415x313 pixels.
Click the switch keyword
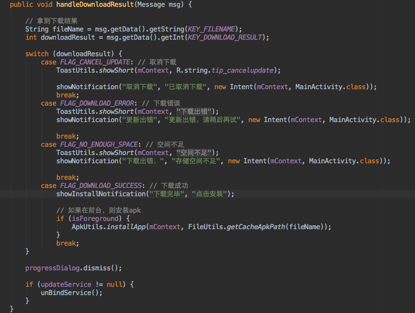[37, 54]
